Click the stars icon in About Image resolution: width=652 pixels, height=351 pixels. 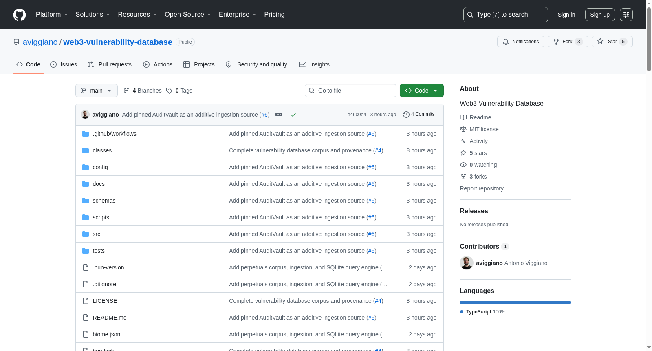tap(463, 153)
